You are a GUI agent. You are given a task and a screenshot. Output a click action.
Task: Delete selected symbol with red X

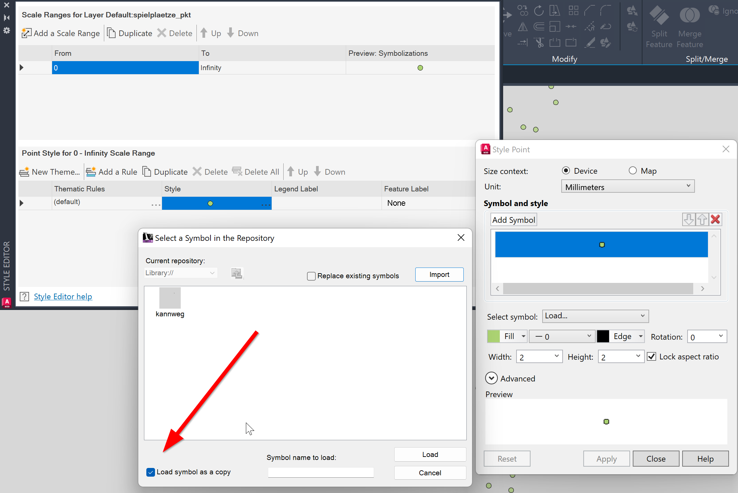715,219
